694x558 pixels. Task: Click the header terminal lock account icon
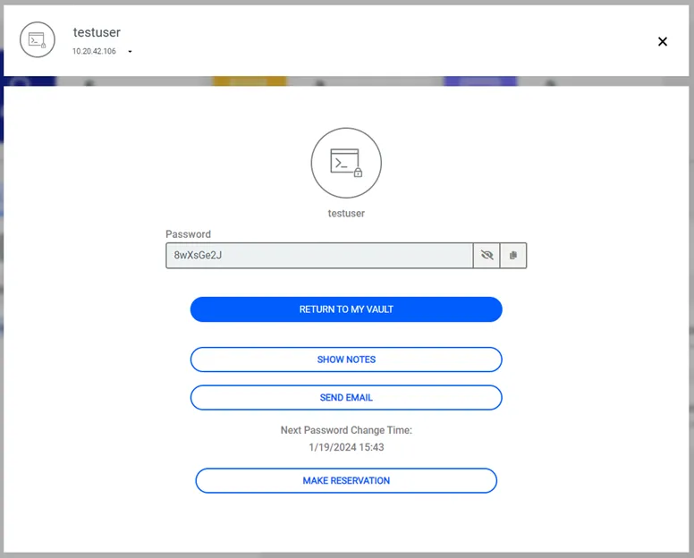click(x=38, y=40)
